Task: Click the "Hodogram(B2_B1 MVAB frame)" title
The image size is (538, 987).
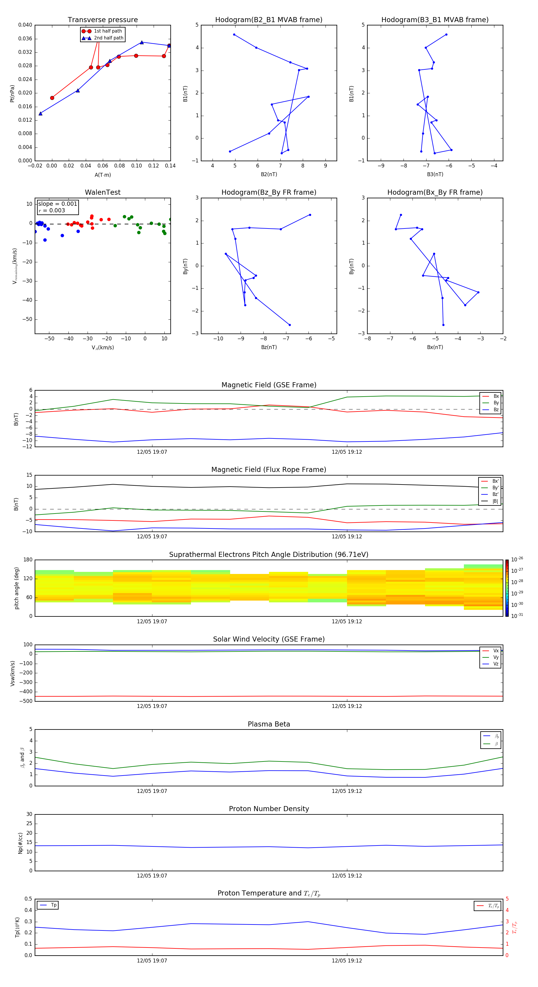Action: 269,20
